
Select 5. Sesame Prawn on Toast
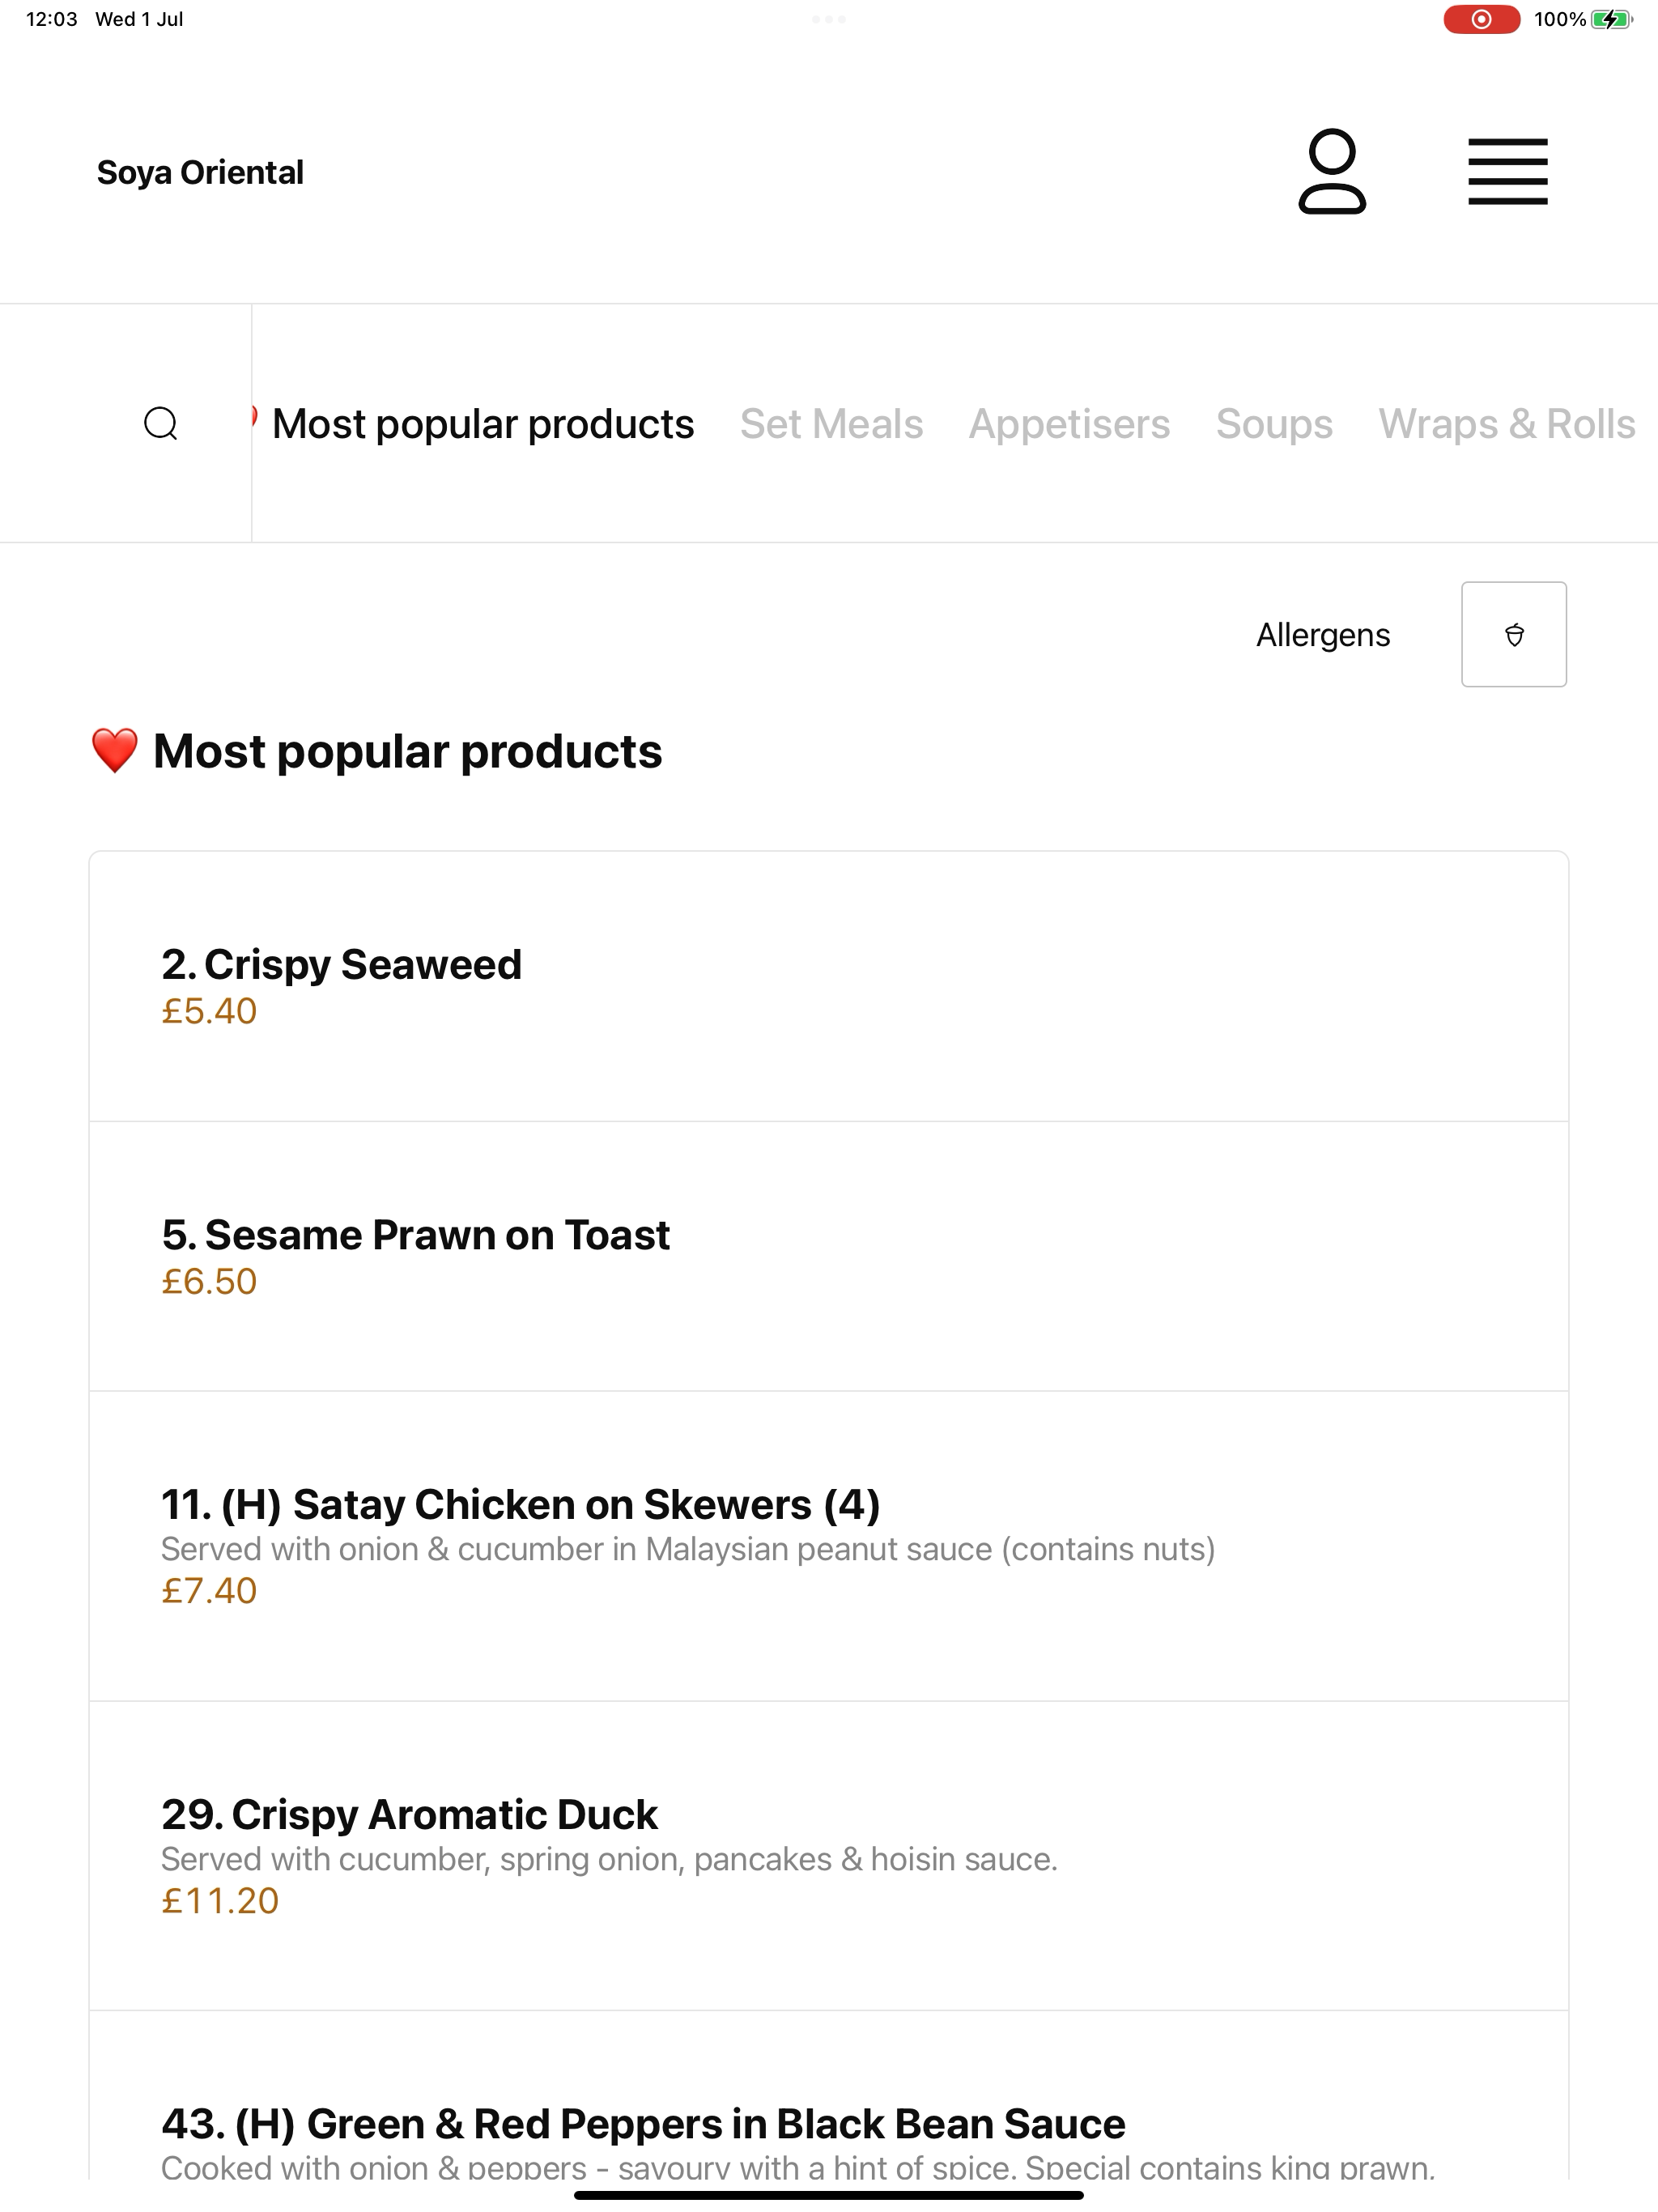point(828,1256)
